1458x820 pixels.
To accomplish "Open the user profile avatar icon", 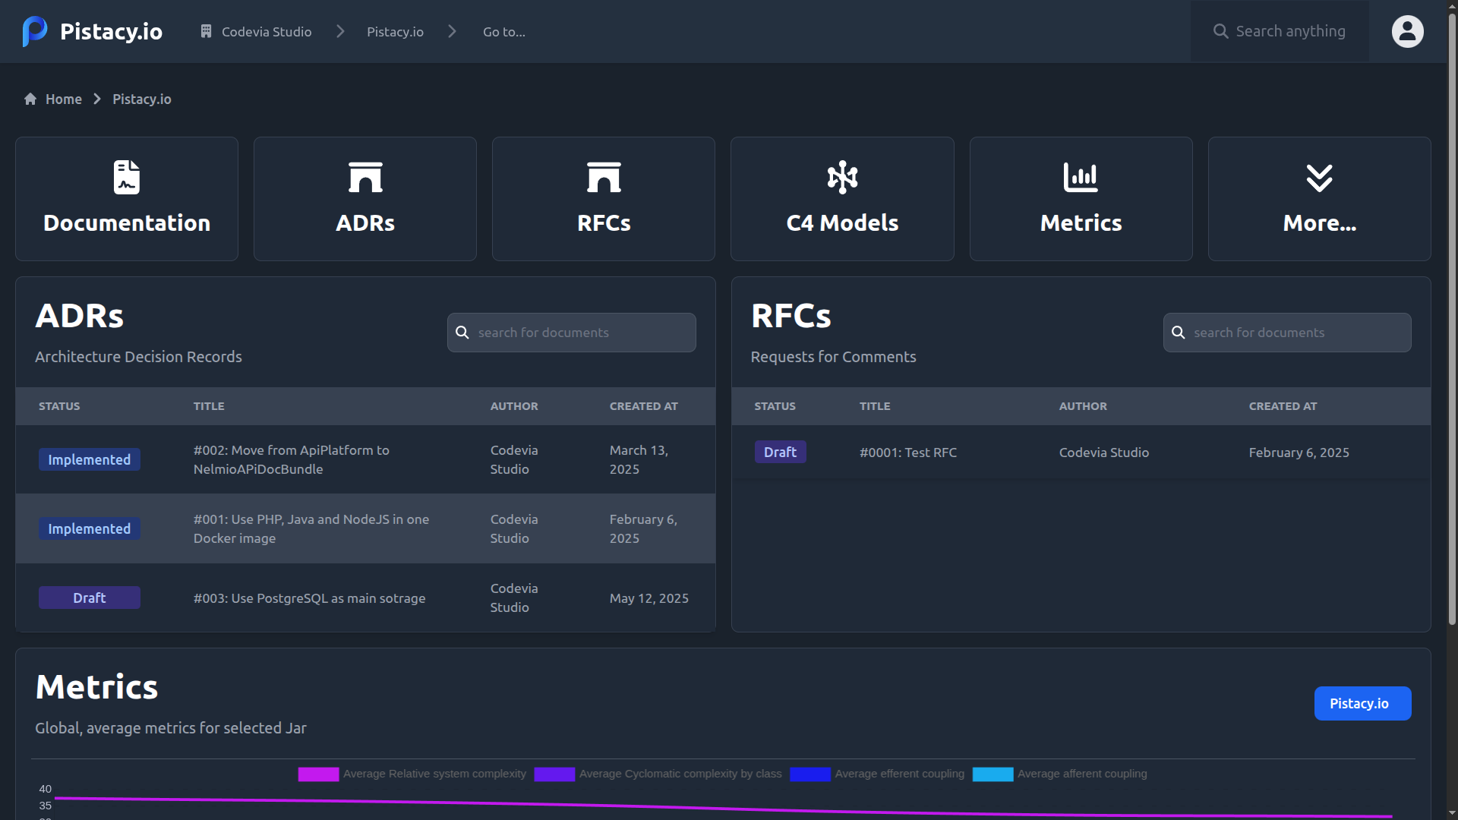I will 1407,31.
